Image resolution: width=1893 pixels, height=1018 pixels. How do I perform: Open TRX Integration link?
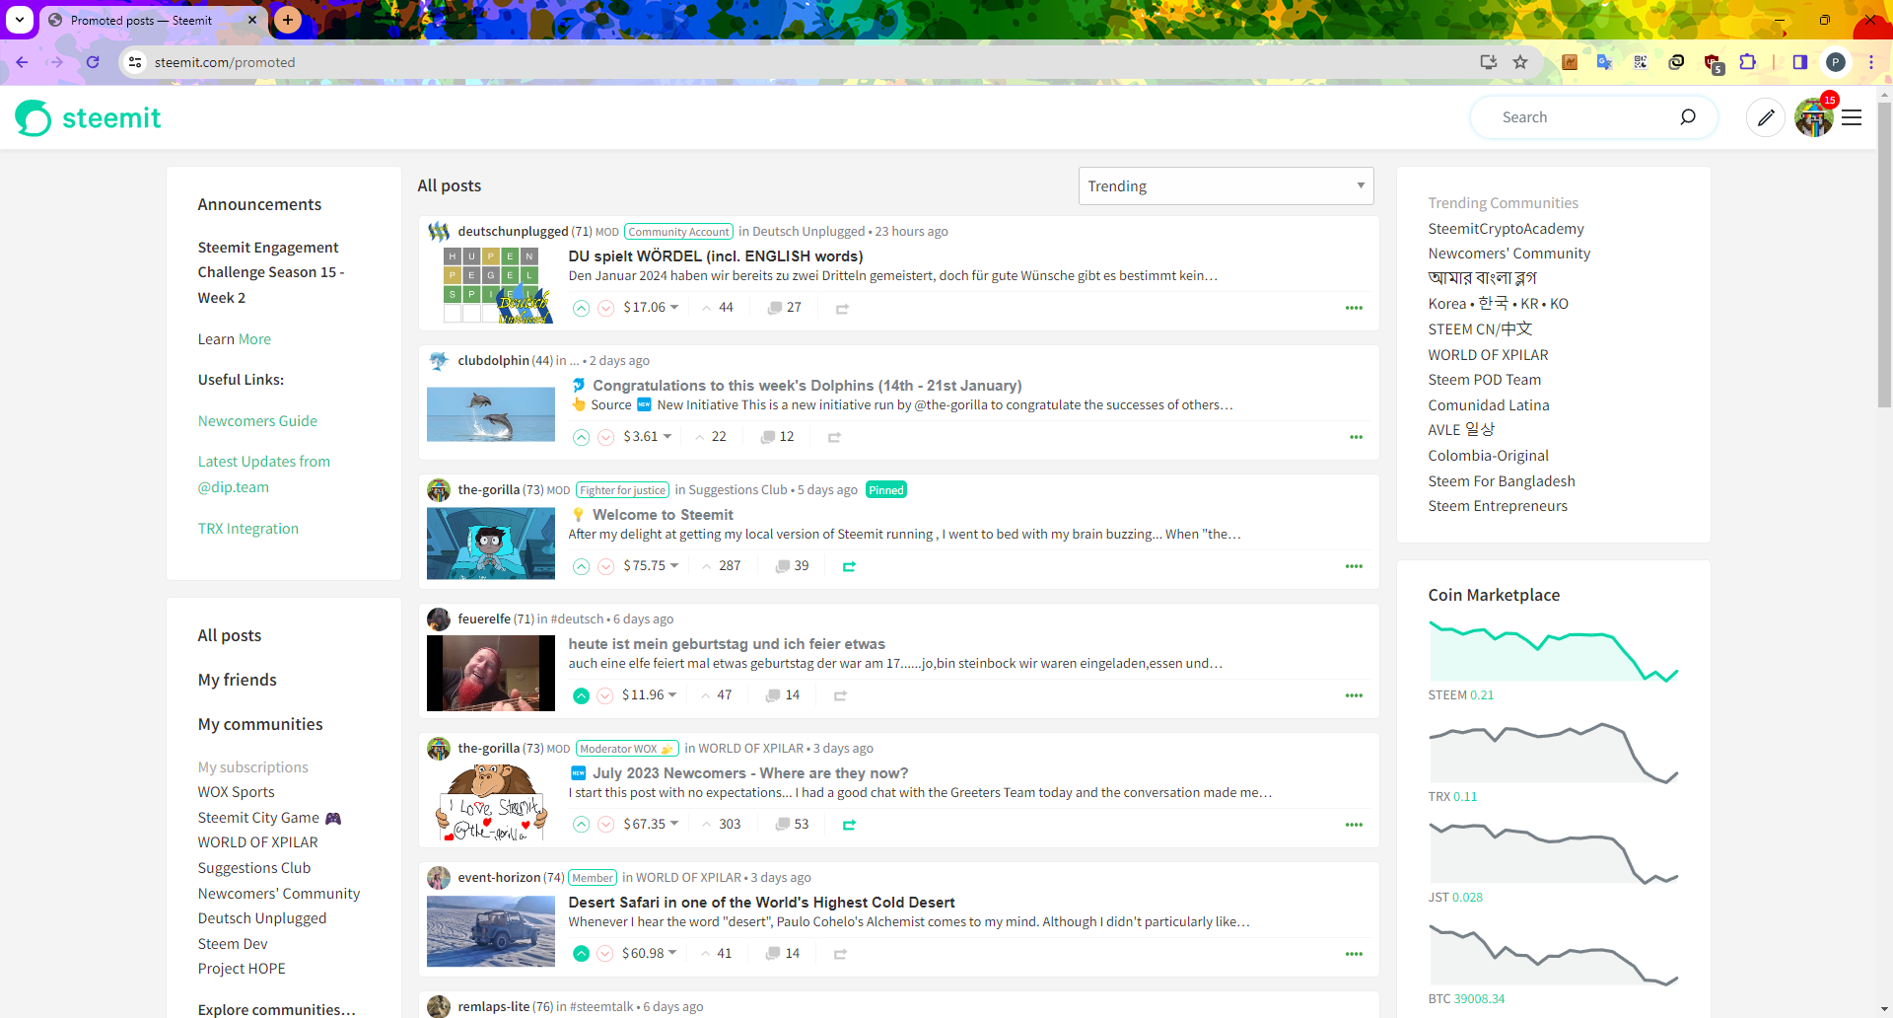pos(248,529)
